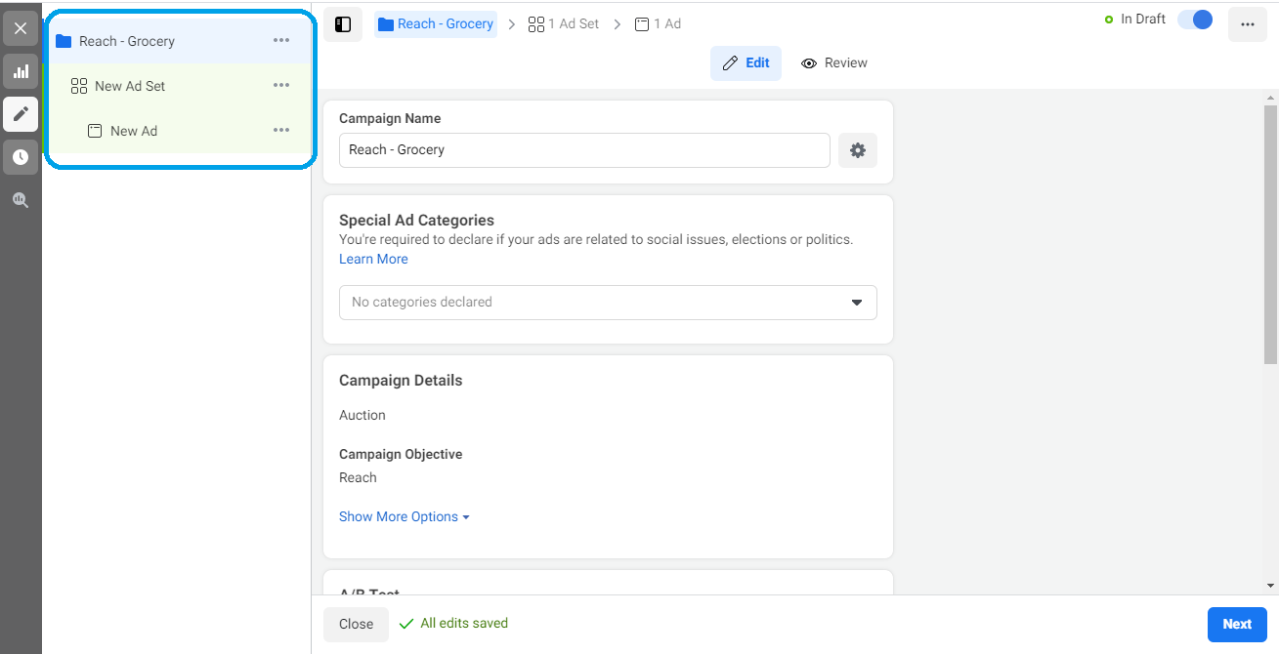Open more options for Reach - Grocery campaign
The width and height of the screenshot is (1279, 654).
[x=281, y=41]
